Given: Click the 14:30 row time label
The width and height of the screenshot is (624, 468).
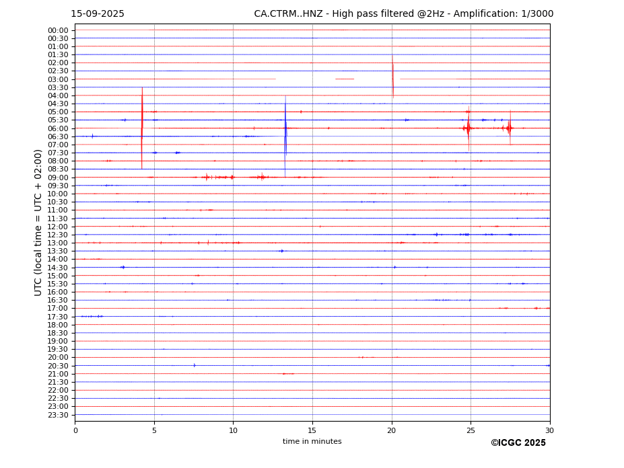Looking at the screenshot, I should tap(58, 268).
